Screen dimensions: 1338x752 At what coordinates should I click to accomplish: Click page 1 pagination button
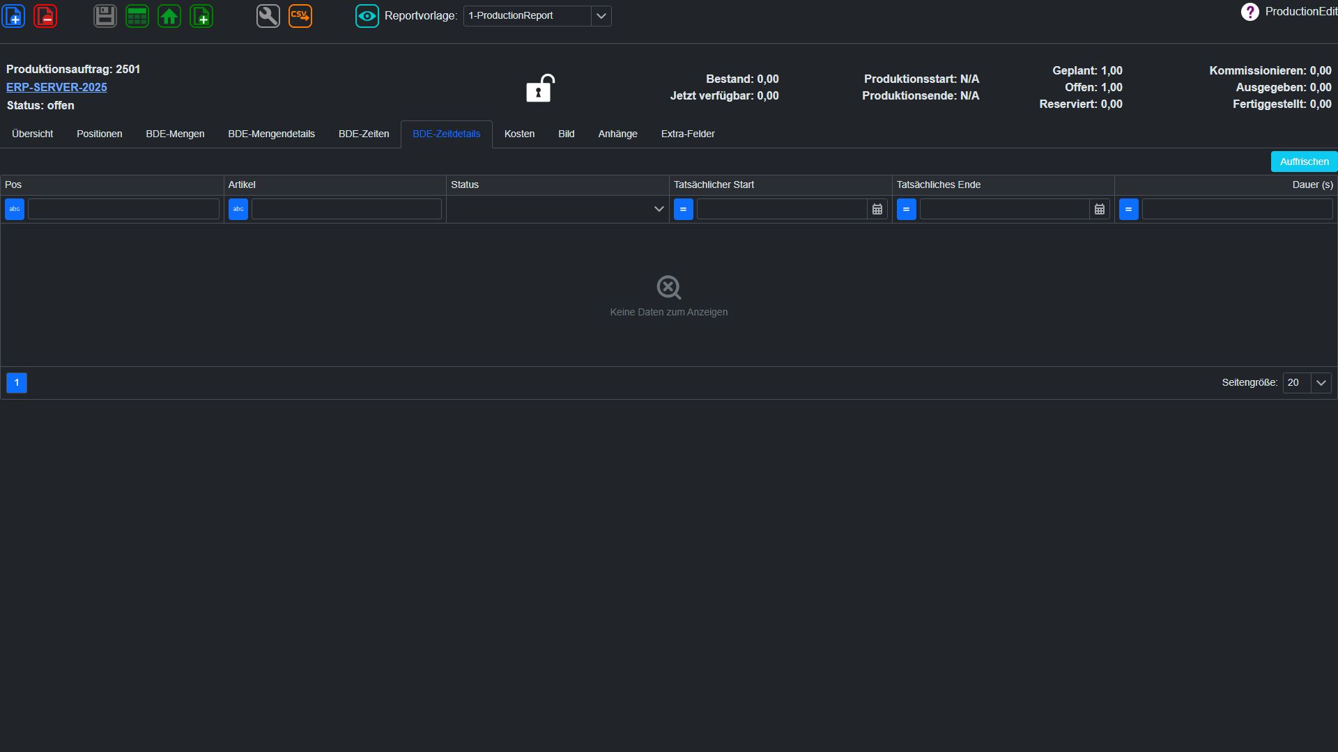coord(17,383)
